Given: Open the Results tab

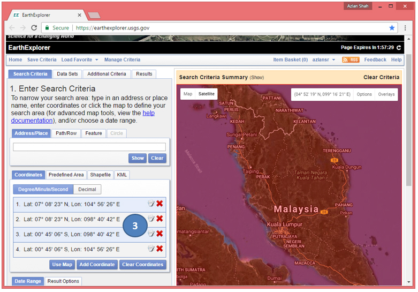Looking at the screenshot, I should (144, 74).
